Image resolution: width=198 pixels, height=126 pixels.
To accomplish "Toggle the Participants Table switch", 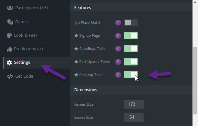I will coord(131,62).
